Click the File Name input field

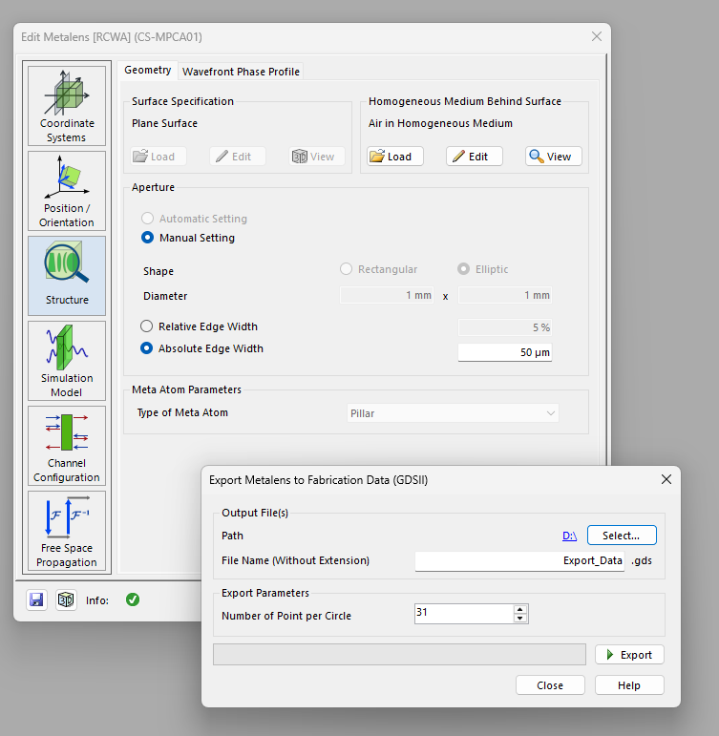pos(519,561)
